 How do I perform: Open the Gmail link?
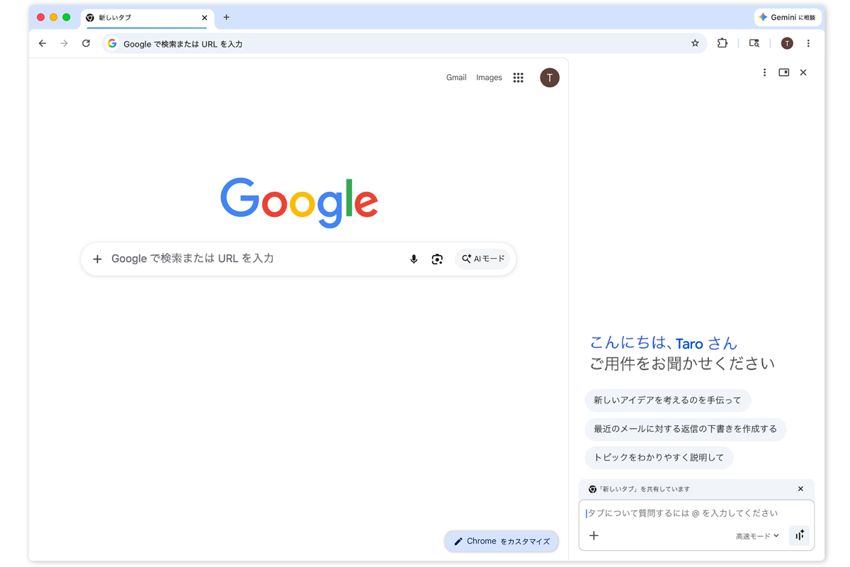456,78
